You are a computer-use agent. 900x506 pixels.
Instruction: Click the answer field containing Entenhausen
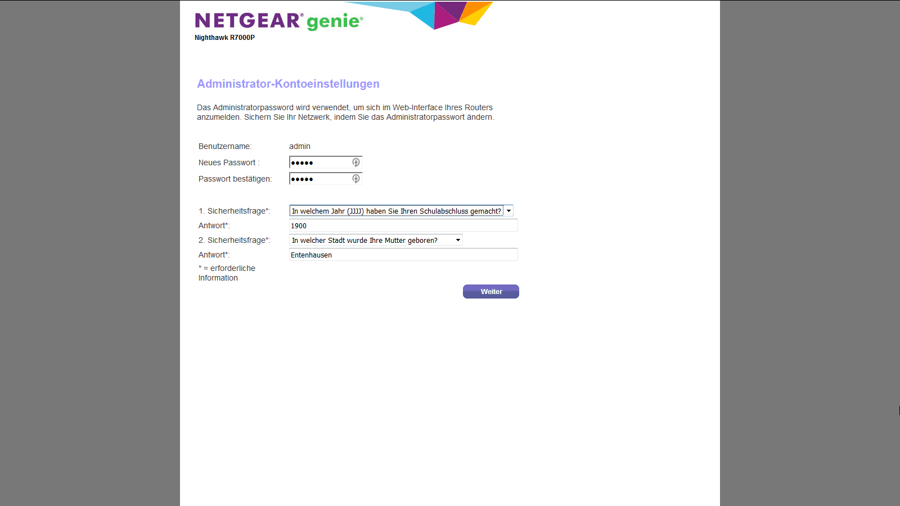[403, 255]
